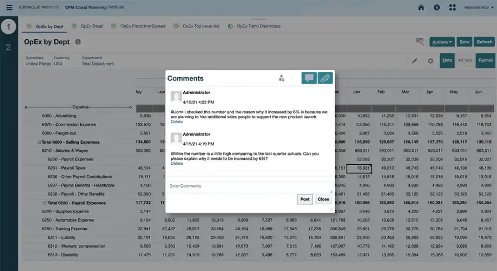Select the 6070 - Commission Expense row
The image size is (497, 271).
69,124
